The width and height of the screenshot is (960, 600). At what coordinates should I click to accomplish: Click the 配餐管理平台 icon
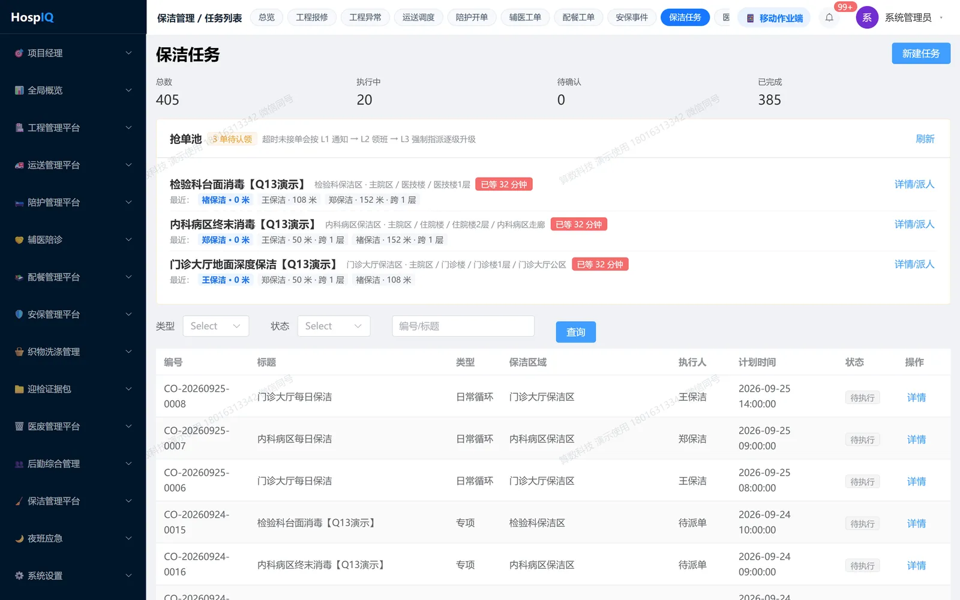point(19,277)
